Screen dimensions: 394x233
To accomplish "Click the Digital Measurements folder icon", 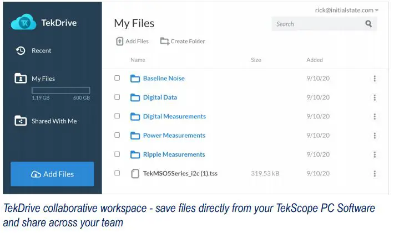I will pyautogui.click(x=135, y=116).
